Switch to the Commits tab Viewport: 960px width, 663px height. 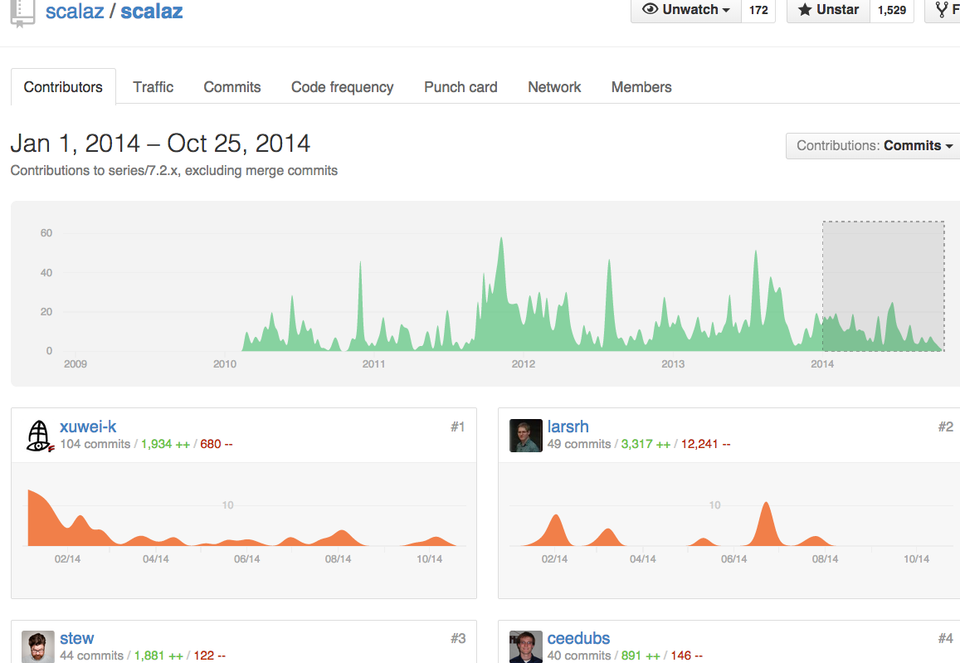232,87
